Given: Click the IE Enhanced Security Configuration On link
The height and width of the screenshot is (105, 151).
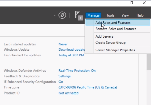Looking at the screenshot, I should pyautogui.click(x=61, y=82).
